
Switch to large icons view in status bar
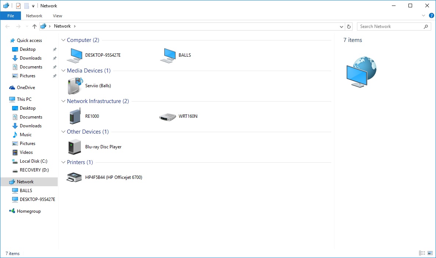pyautogui.click(x=430, y=253)
